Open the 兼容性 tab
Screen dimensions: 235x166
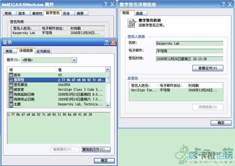tap(37, 13)
